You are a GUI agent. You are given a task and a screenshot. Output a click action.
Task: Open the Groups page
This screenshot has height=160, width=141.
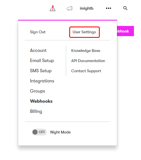(x=38, y=91)
